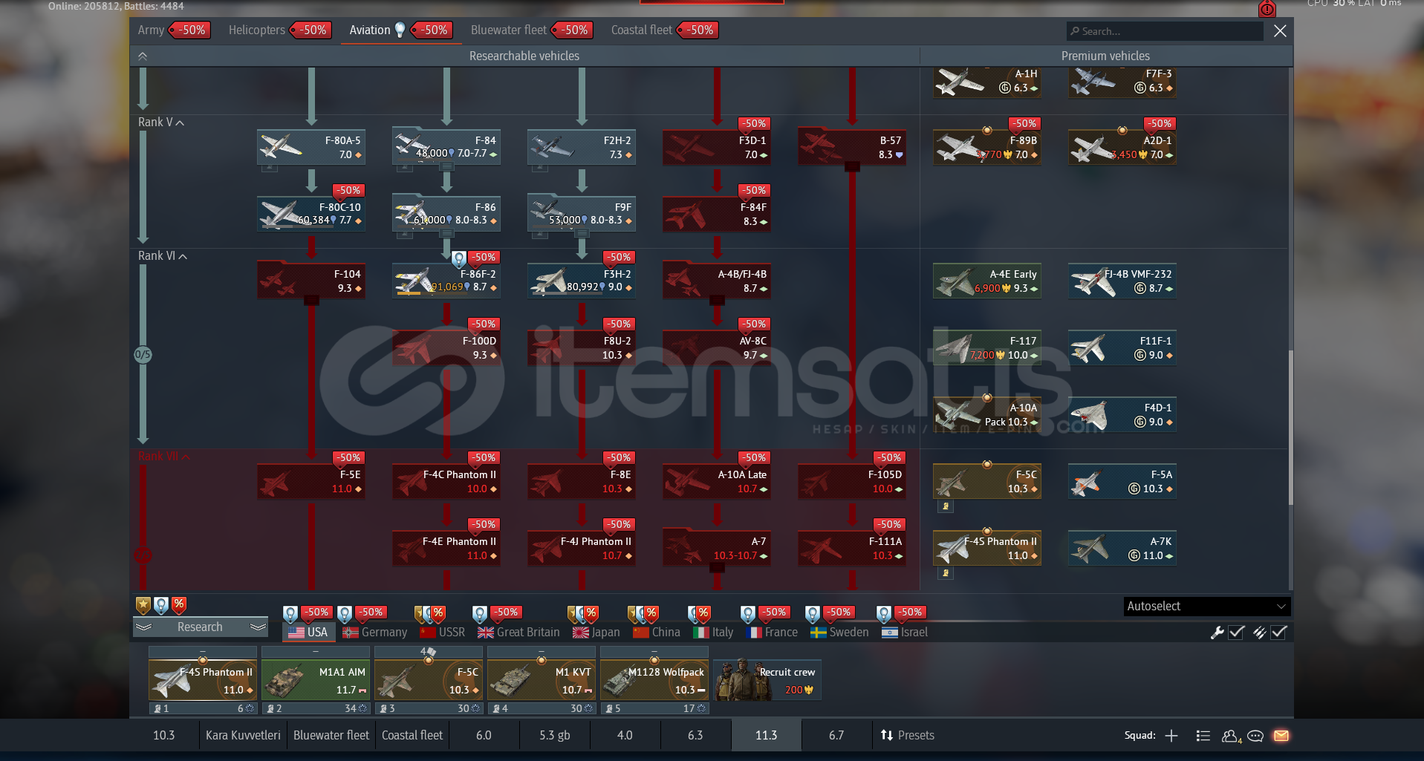Switch to the 11.3 preset
The width and height of the screenshot is (1424, 761).
click(766, 735)
